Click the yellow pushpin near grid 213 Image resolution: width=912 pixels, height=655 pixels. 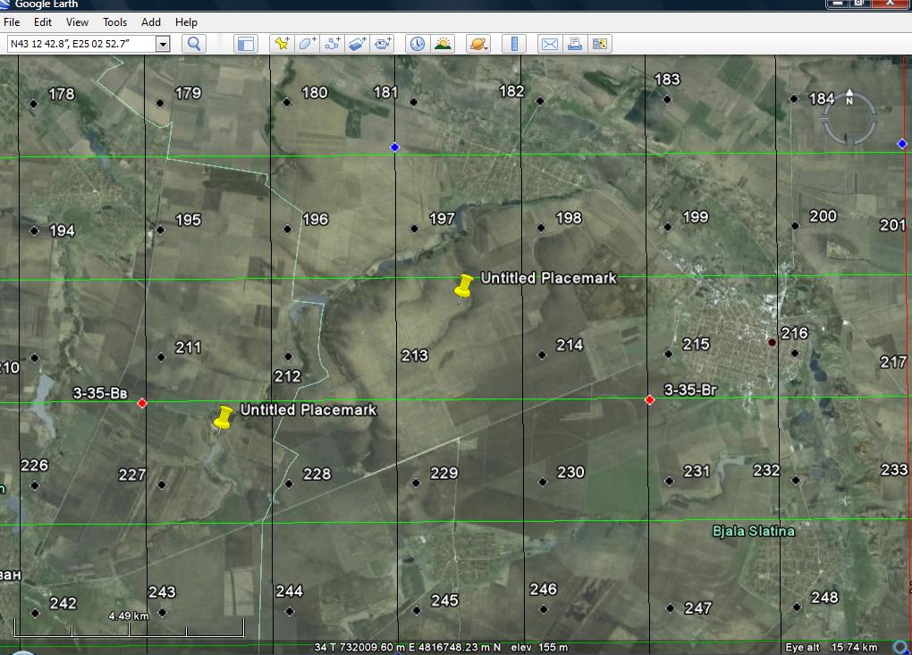462,287
